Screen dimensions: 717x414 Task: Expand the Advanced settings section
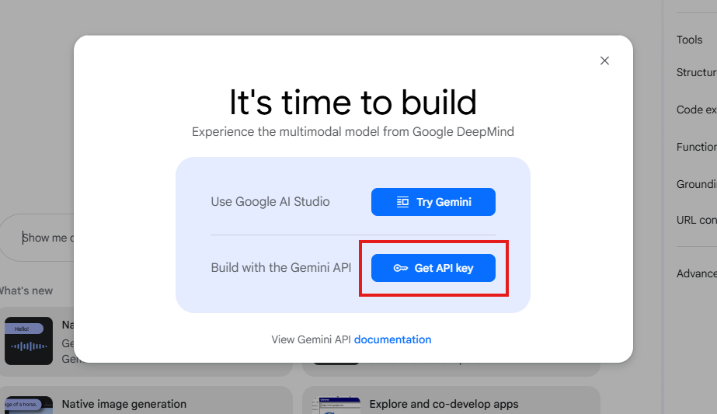coord(696,273)
